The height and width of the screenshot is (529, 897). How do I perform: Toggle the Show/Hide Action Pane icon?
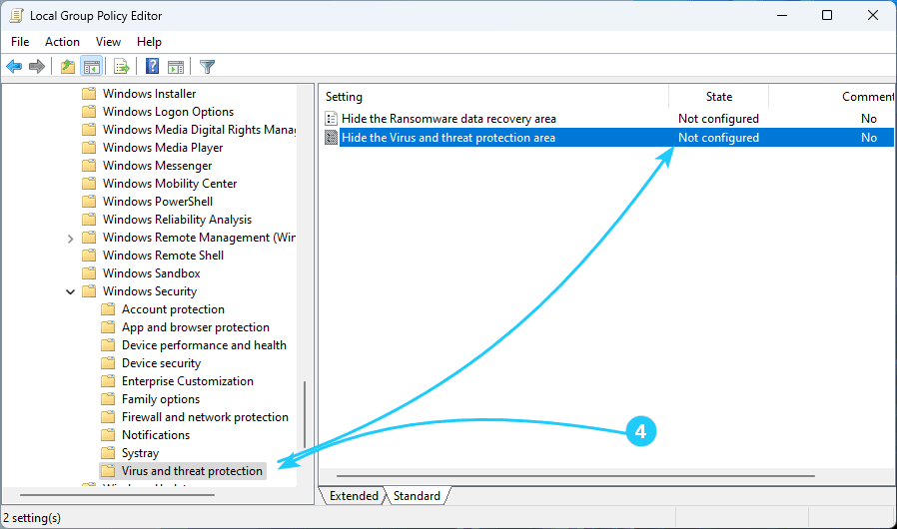[176, 67]
